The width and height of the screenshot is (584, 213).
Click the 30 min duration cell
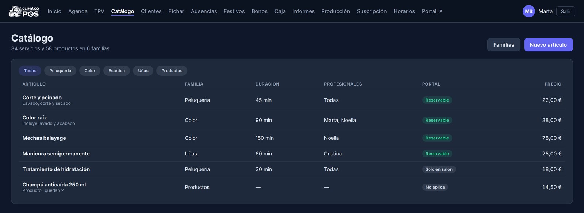tap(264, 169)
